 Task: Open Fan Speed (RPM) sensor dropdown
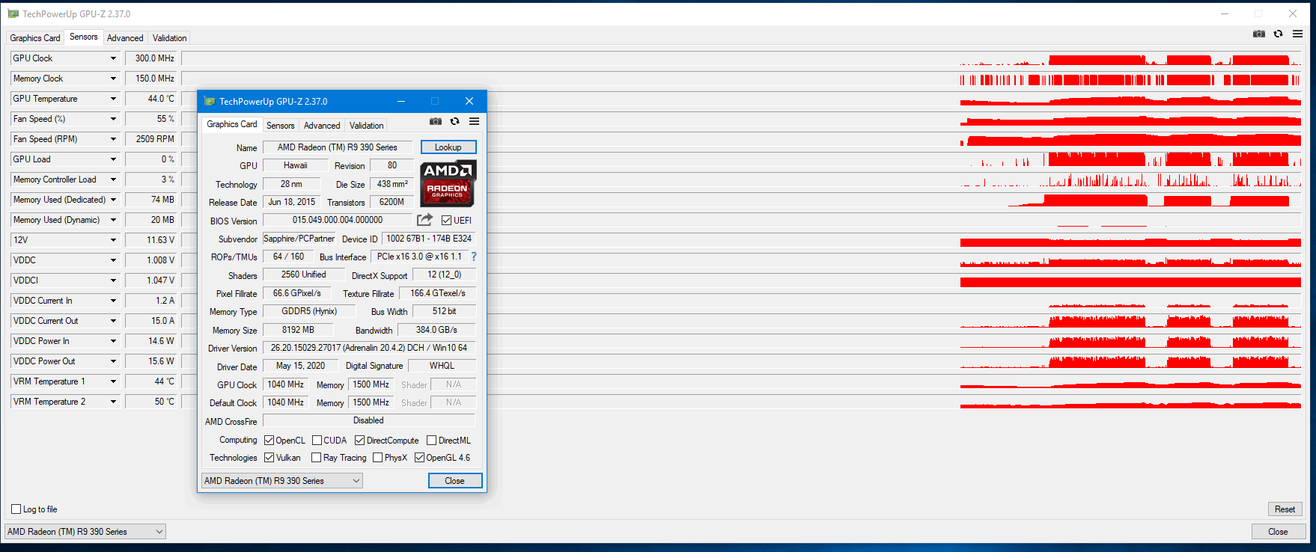[114, 139]
